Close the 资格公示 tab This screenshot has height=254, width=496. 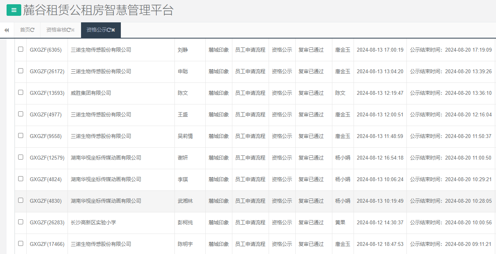pyautogui.click(x=114, y=30)
